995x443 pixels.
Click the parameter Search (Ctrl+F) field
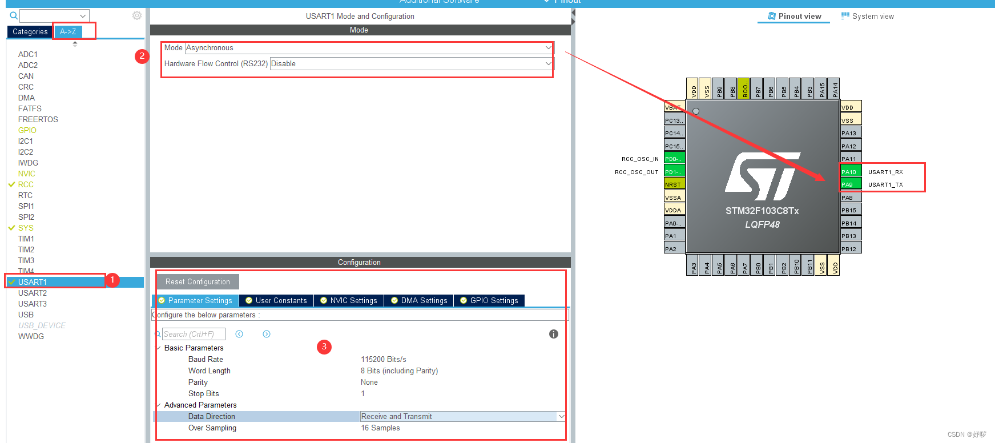194,334
